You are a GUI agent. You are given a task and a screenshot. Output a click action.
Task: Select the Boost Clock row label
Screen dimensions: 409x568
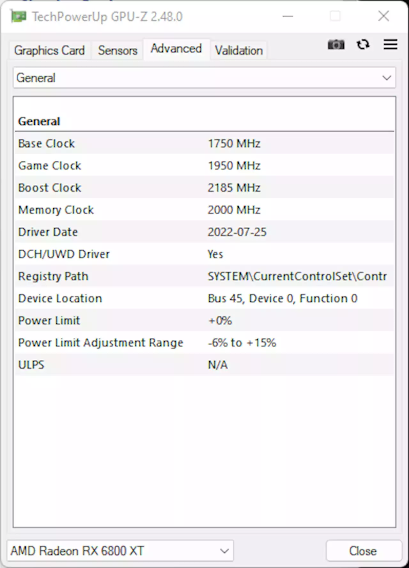[50, 188]
